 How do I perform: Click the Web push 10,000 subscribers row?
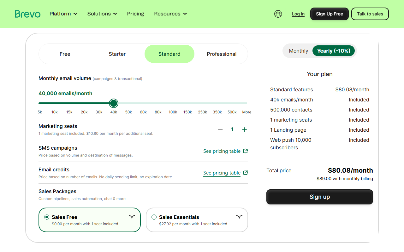pyautogui.click(x=320, y=144)
